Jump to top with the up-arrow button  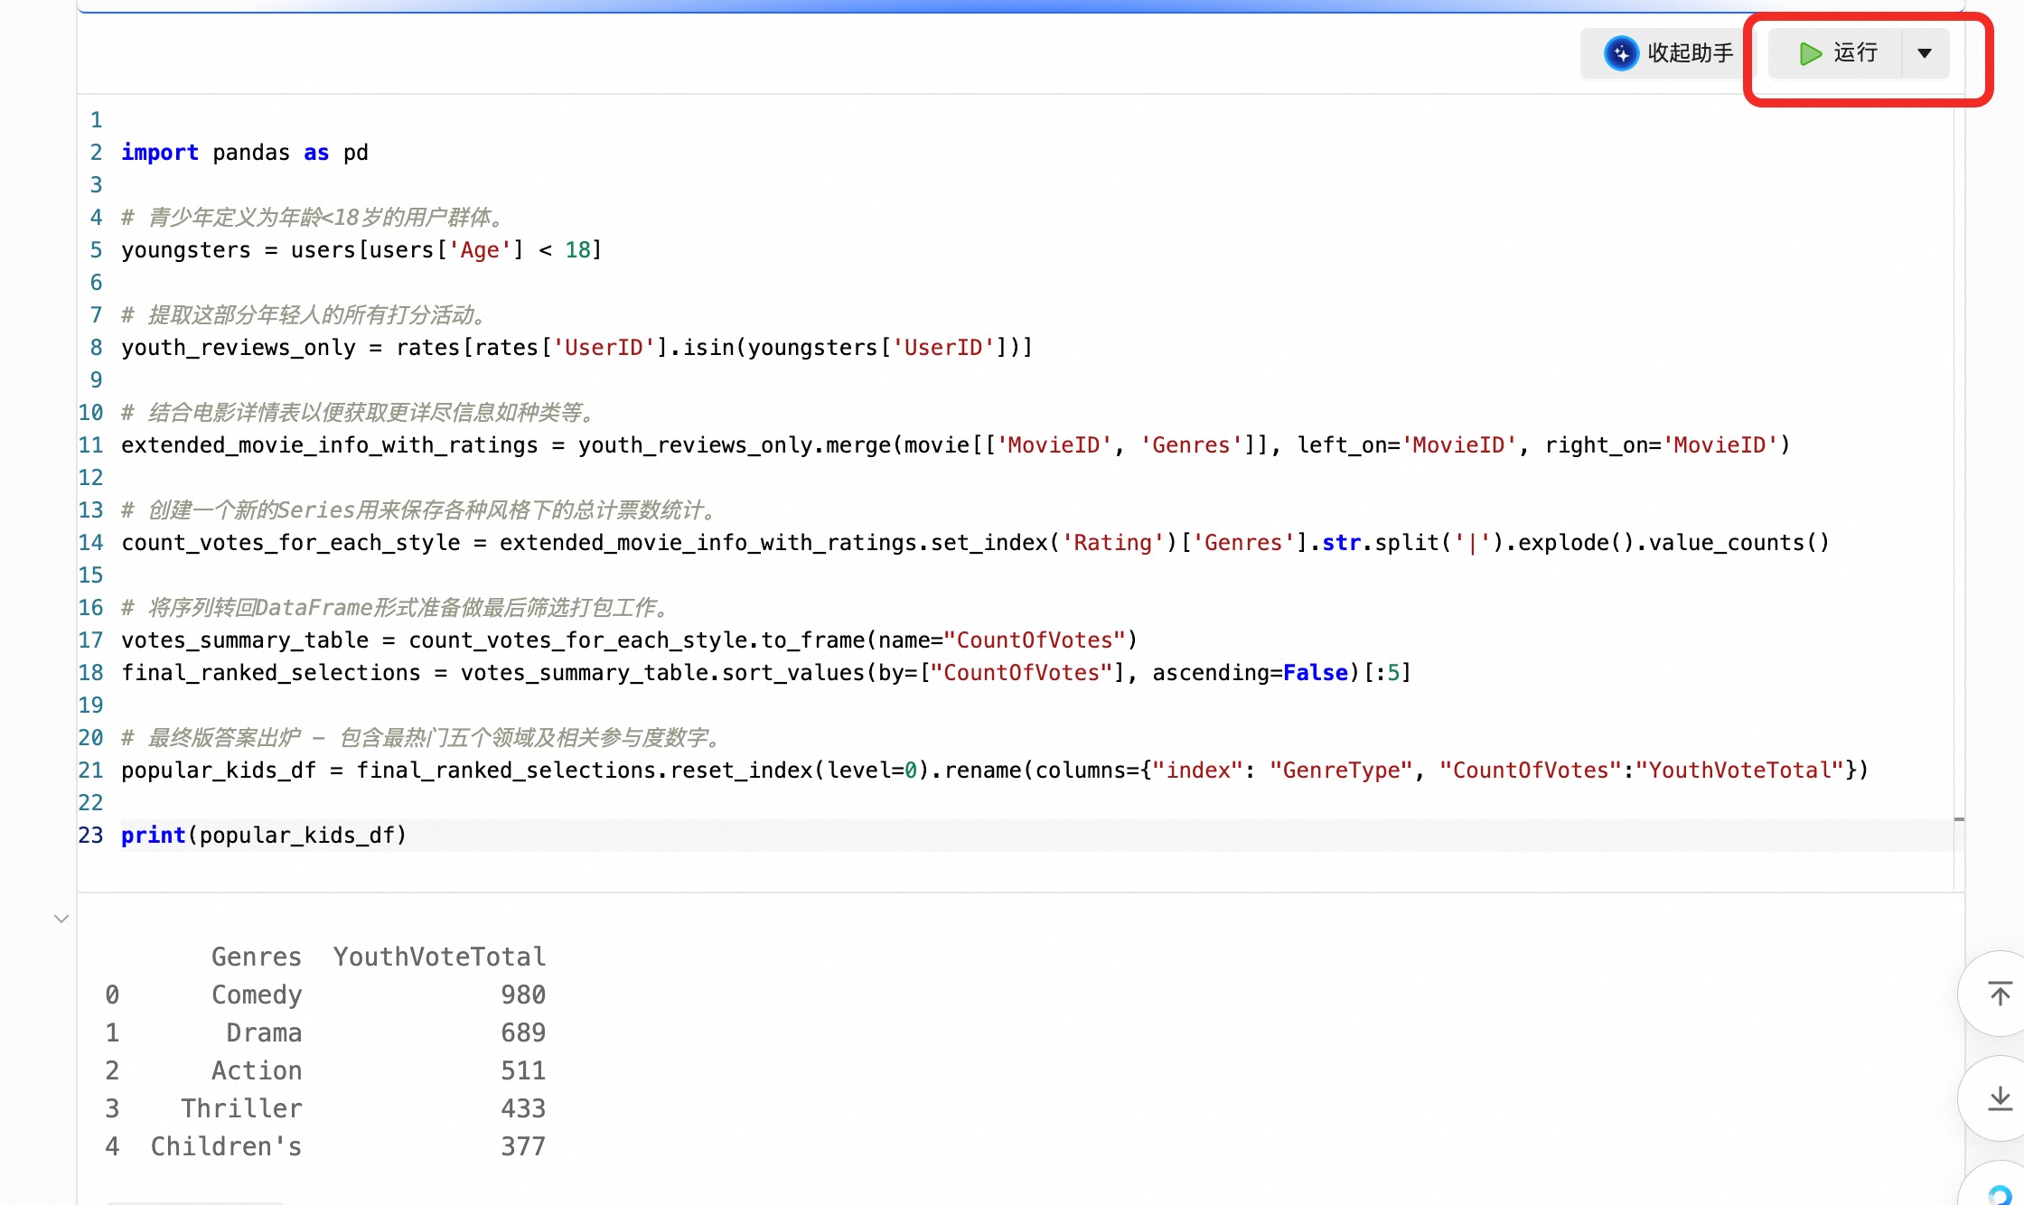[2000, 994]
